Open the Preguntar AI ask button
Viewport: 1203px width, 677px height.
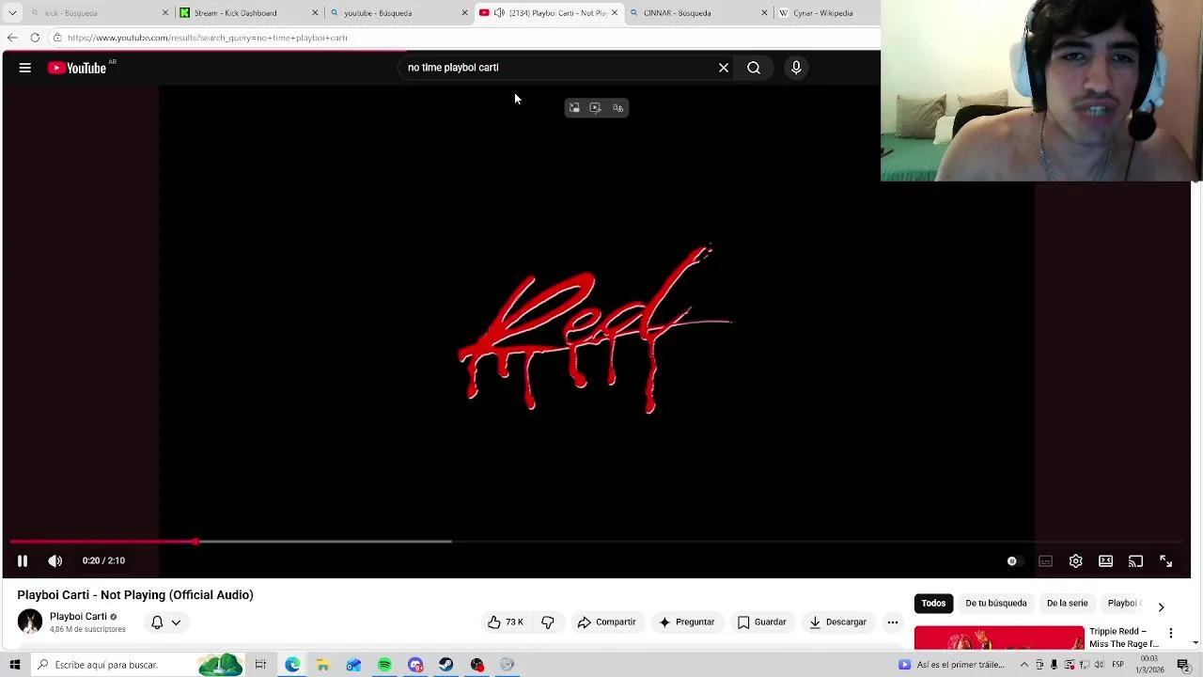click(686, 622)
